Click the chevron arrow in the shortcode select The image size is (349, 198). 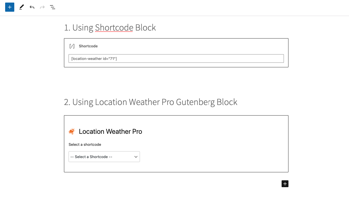[136, 157]
